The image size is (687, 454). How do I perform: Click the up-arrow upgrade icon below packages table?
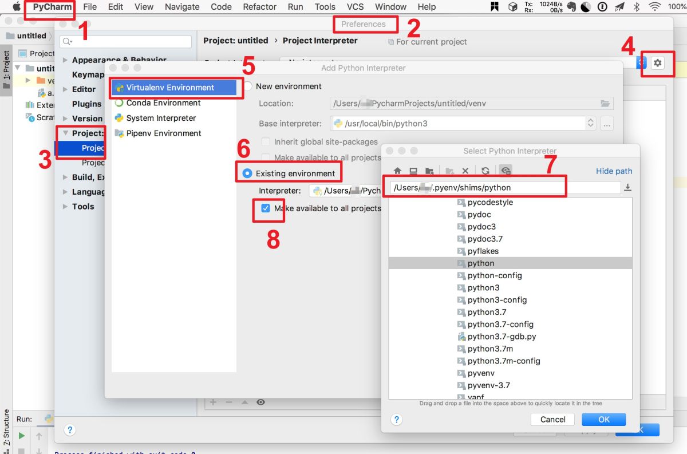pyautogui.click(x=245, y=402)
